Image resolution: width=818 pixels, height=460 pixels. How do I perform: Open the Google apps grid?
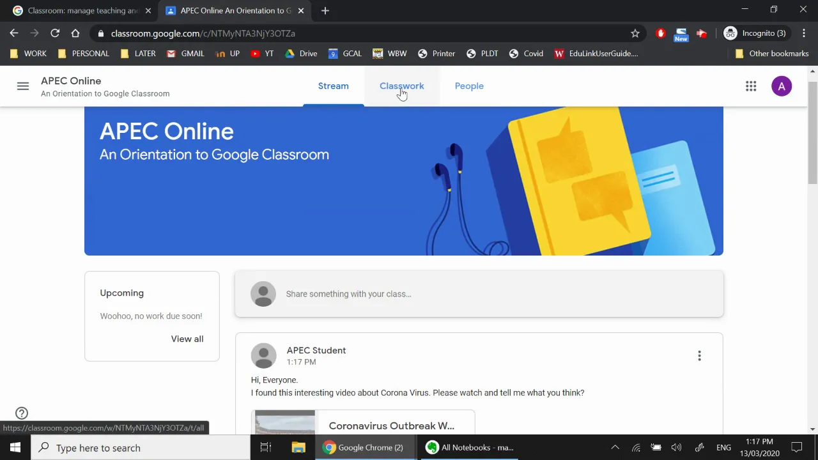(751, 86)
